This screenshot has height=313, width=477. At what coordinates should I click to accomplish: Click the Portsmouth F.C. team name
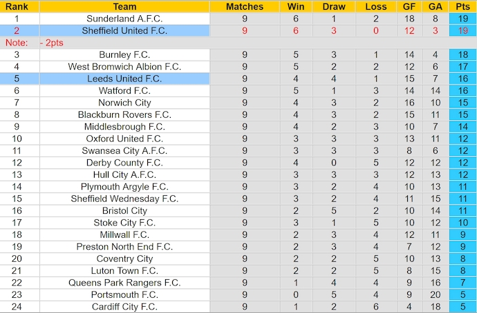(124, 294)
